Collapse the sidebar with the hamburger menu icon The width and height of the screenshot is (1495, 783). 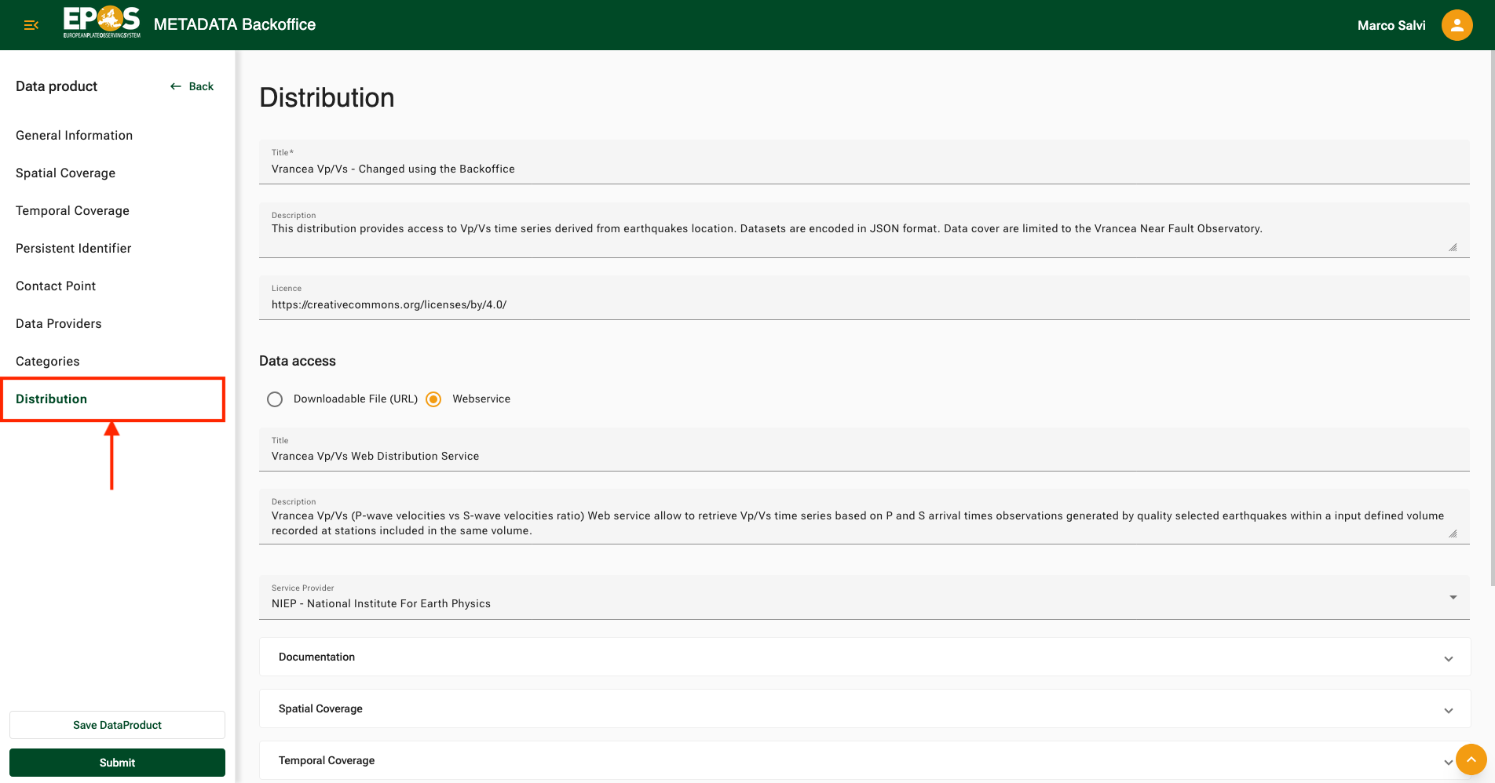click(31, 25)
